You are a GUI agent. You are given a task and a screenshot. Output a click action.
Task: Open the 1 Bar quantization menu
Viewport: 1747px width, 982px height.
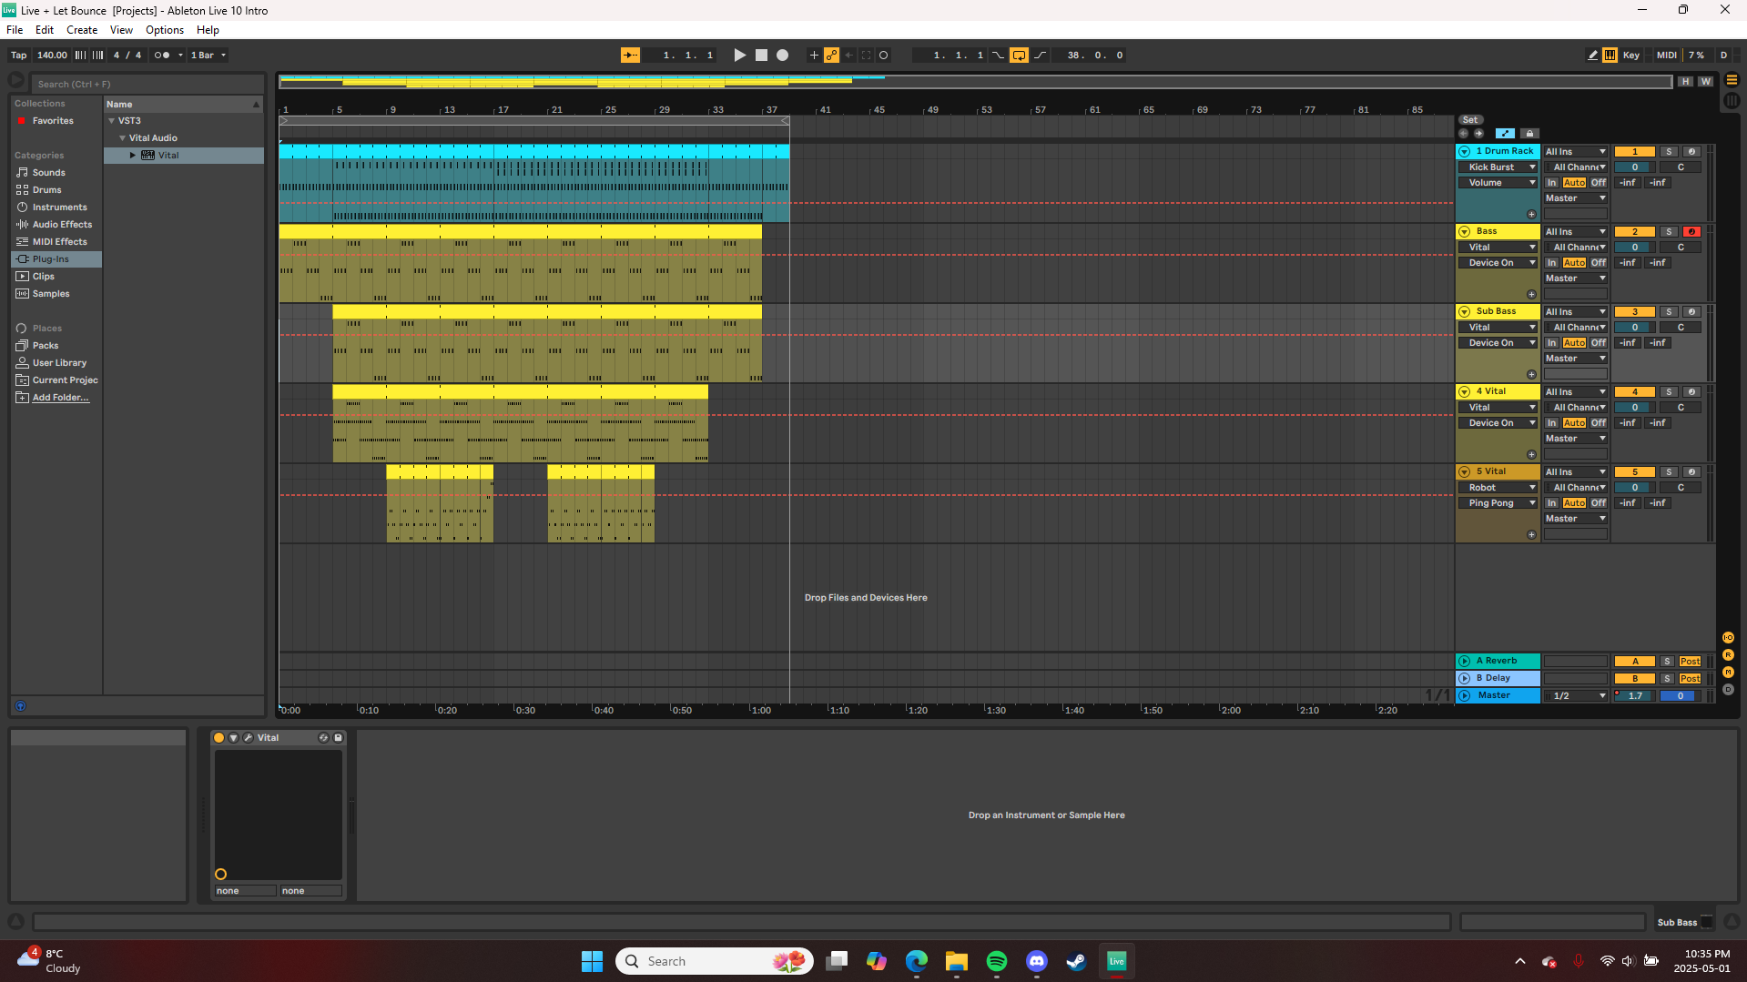pyautogui.click(x=208, y=56)
